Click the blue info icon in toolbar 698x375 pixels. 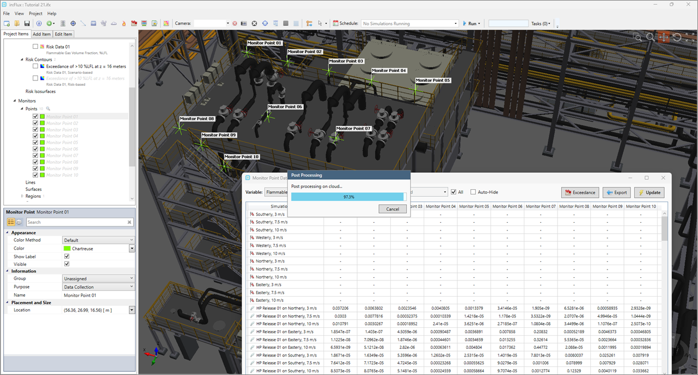pyautogui.click(x=39, y=23)
